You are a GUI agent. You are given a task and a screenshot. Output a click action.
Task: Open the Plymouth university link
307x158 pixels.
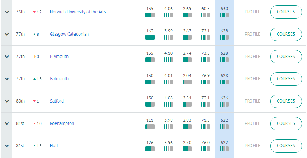click(x=59, y=57)
